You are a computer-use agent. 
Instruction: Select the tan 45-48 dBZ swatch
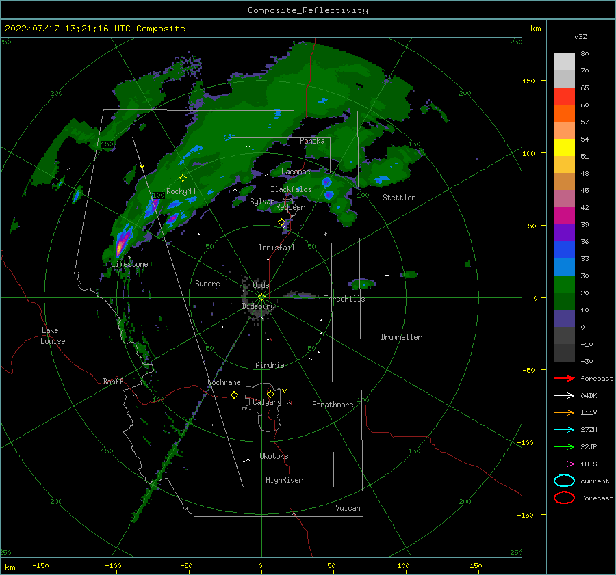tap(564, 182)
